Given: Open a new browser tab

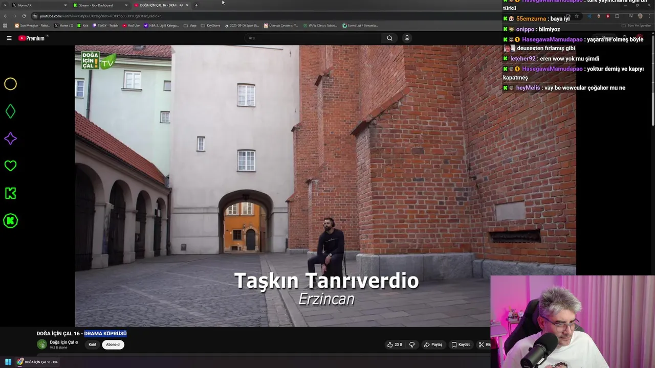Looking at the screenshot, I should click(196, 5).
